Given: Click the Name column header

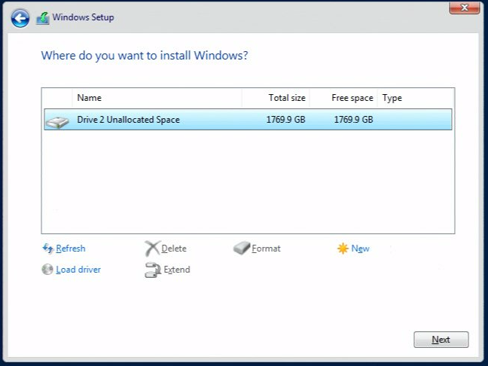Looking at the screenshot, I should (157, 98).
